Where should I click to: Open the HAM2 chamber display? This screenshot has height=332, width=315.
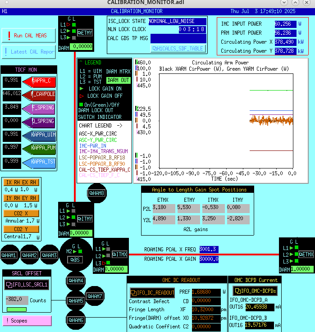(x=29, y=255)
